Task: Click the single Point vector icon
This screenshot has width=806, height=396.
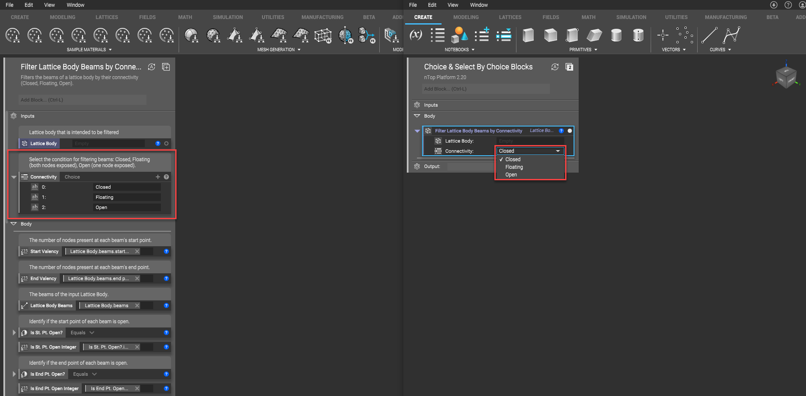Action: point(663,35)
